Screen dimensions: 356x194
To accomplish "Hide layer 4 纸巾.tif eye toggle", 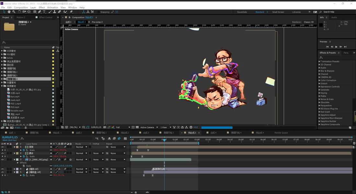I will click(x=3, y=169).
